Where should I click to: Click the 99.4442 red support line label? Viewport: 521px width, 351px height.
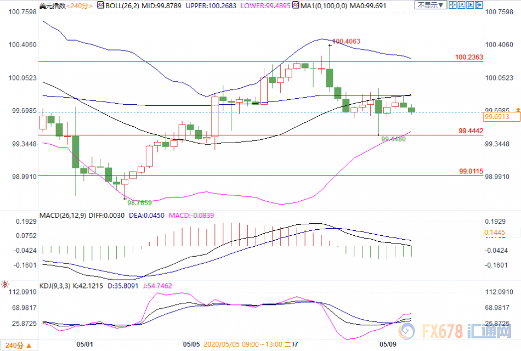tap(471, 131)
